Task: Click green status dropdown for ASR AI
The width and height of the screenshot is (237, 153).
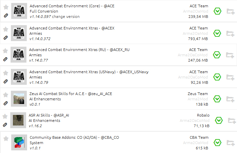Action: (219, 120)
